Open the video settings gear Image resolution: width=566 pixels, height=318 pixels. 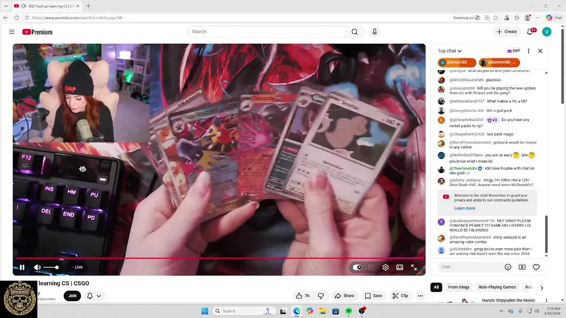click(386, 267)
